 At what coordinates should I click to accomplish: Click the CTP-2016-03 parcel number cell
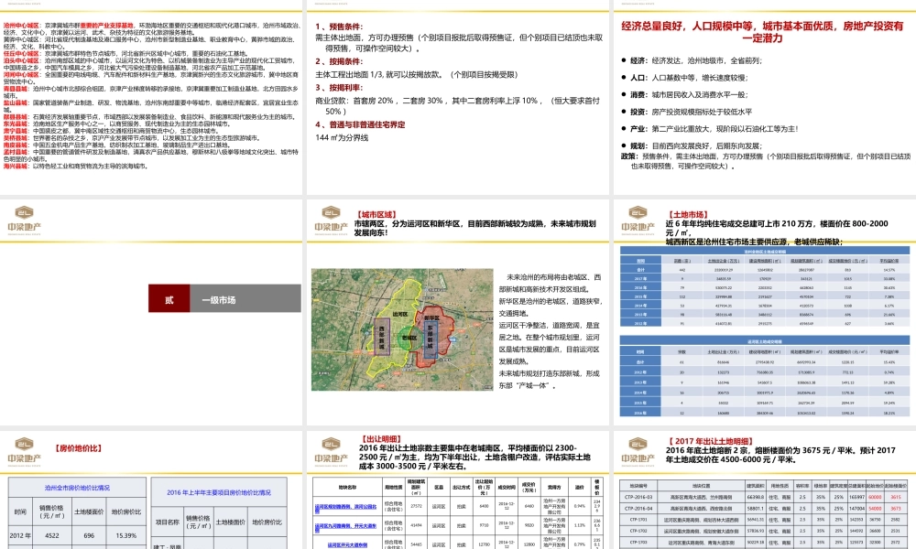(x=638, y=497)
